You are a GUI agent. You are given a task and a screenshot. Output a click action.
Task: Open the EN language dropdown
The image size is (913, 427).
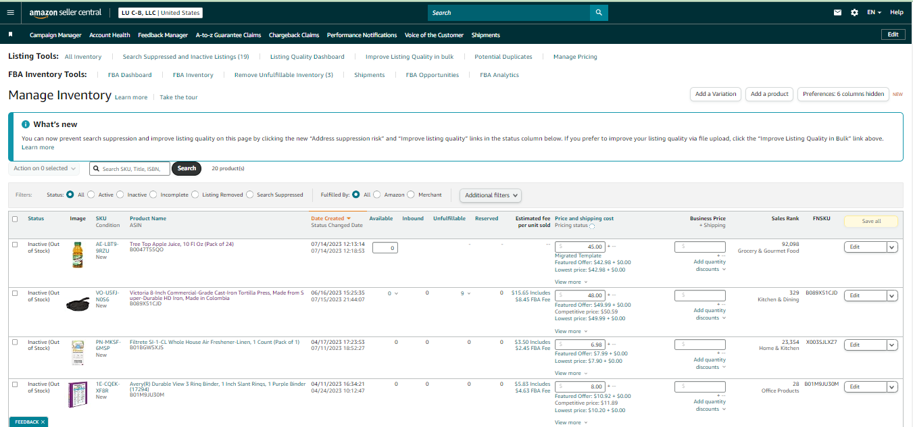tap(874, 12)
